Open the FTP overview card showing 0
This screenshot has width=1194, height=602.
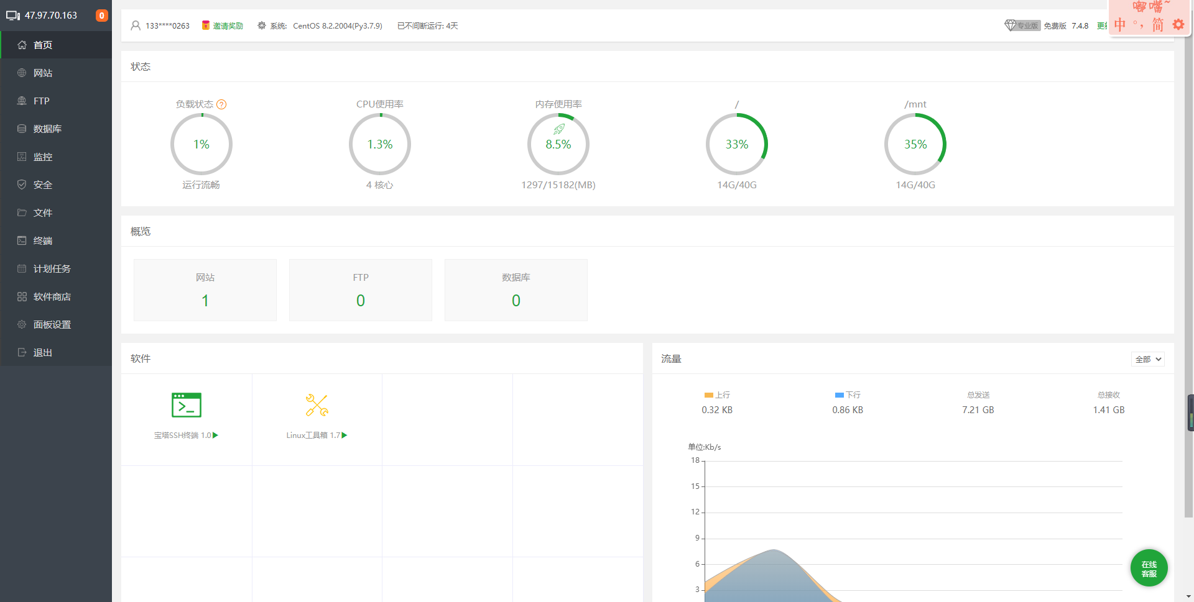click(x=361, y=290)
